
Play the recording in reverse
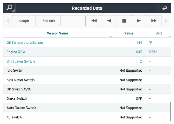[x=109, y=21]
